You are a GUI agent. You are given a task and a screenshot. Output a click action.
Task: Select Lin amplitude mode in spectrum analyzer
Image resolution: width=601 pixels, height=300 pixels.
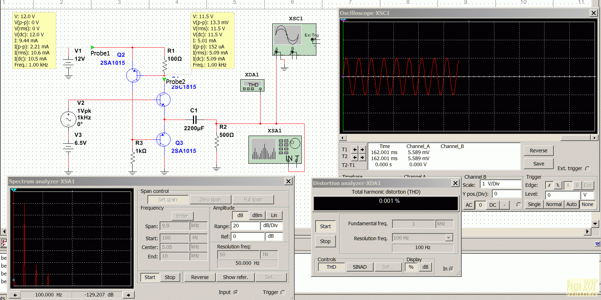[x=274, y=215]
